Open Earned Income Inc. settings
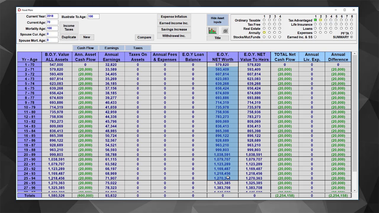This screenshot has height=213, width=379. coord(174,23)
